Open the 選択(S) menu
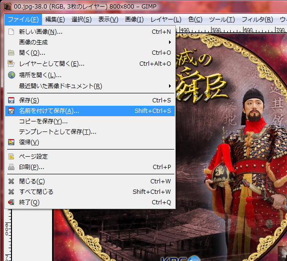The height and width of the screenshot is (261, 287). (82, 20)
